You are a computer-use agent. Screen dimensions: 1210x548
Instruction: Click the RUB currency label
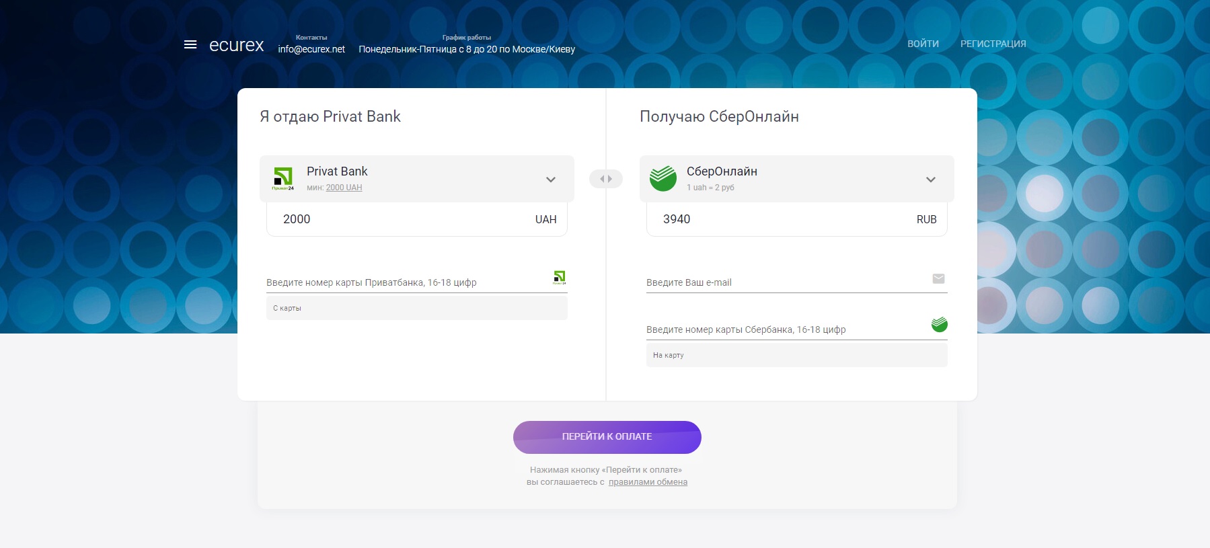926,219
